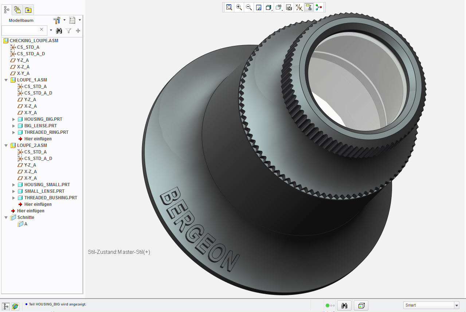Expand the HOUSING_BIG.PRT node
Image resolution: width=466 pixels, height=312 pixels.
[x=14, y=119]
